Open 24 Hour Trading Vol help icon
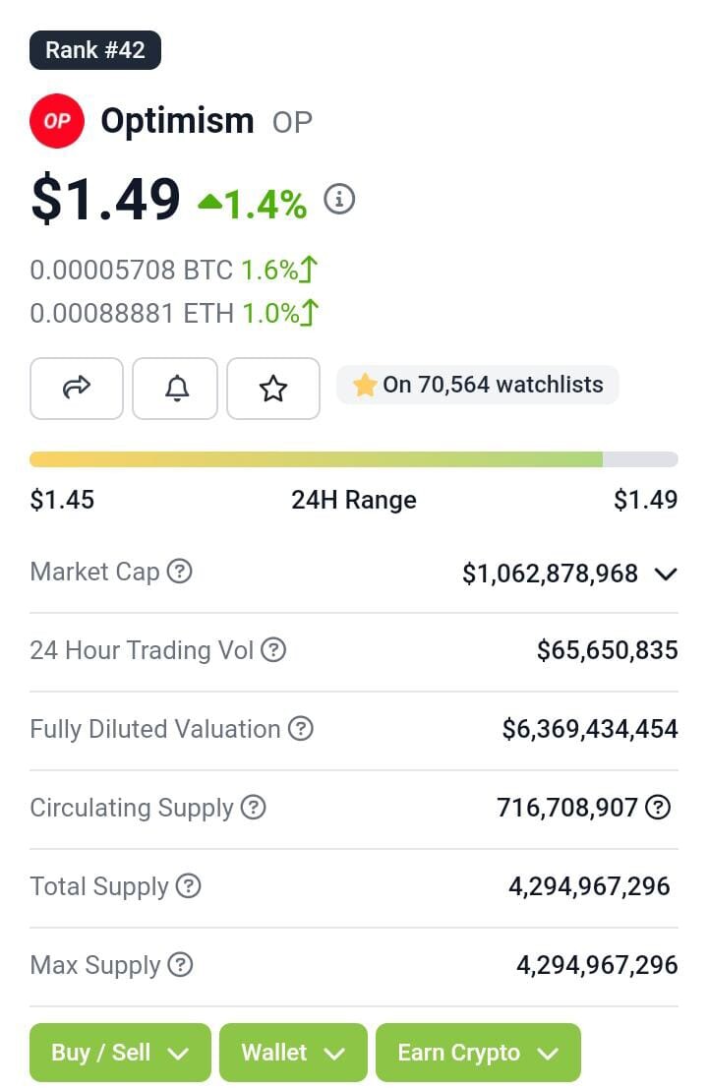Screen dimensions: 708x1089 click(273, 650)
